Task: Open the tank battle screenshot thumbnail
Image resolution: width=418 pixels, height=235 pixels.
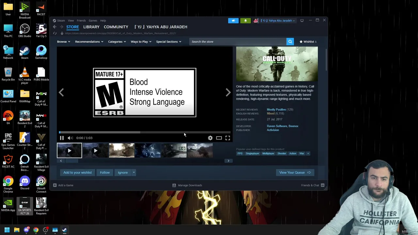Action: click(121, 150)
